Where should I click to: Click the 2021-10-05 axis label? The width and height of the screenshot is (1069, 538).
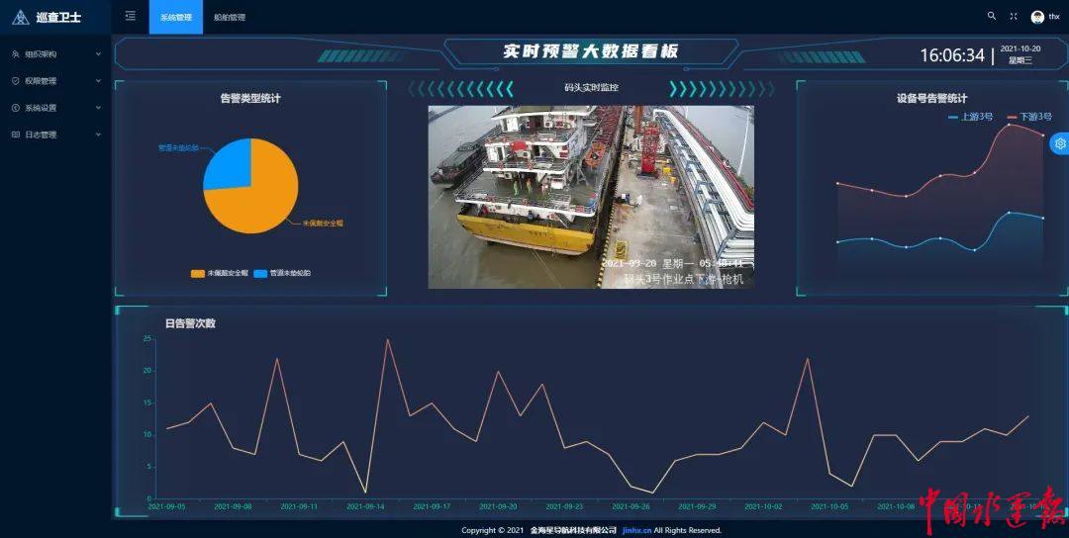(829, 506)
